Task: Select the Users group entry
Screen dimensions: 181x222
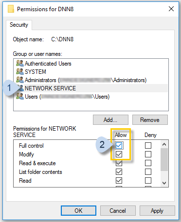Action: click(67, 97)
